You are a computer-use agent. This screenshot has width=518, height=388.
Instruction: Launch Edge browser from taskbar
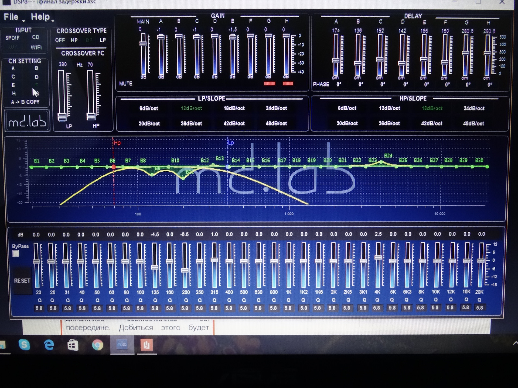49,345
